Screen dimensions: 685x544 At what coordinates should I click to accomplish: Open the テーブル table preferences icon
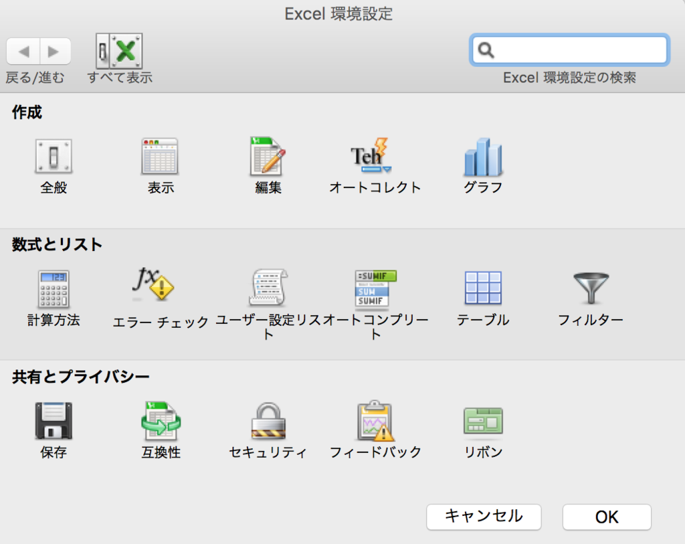pyautogui.click(x=483, y=288)
